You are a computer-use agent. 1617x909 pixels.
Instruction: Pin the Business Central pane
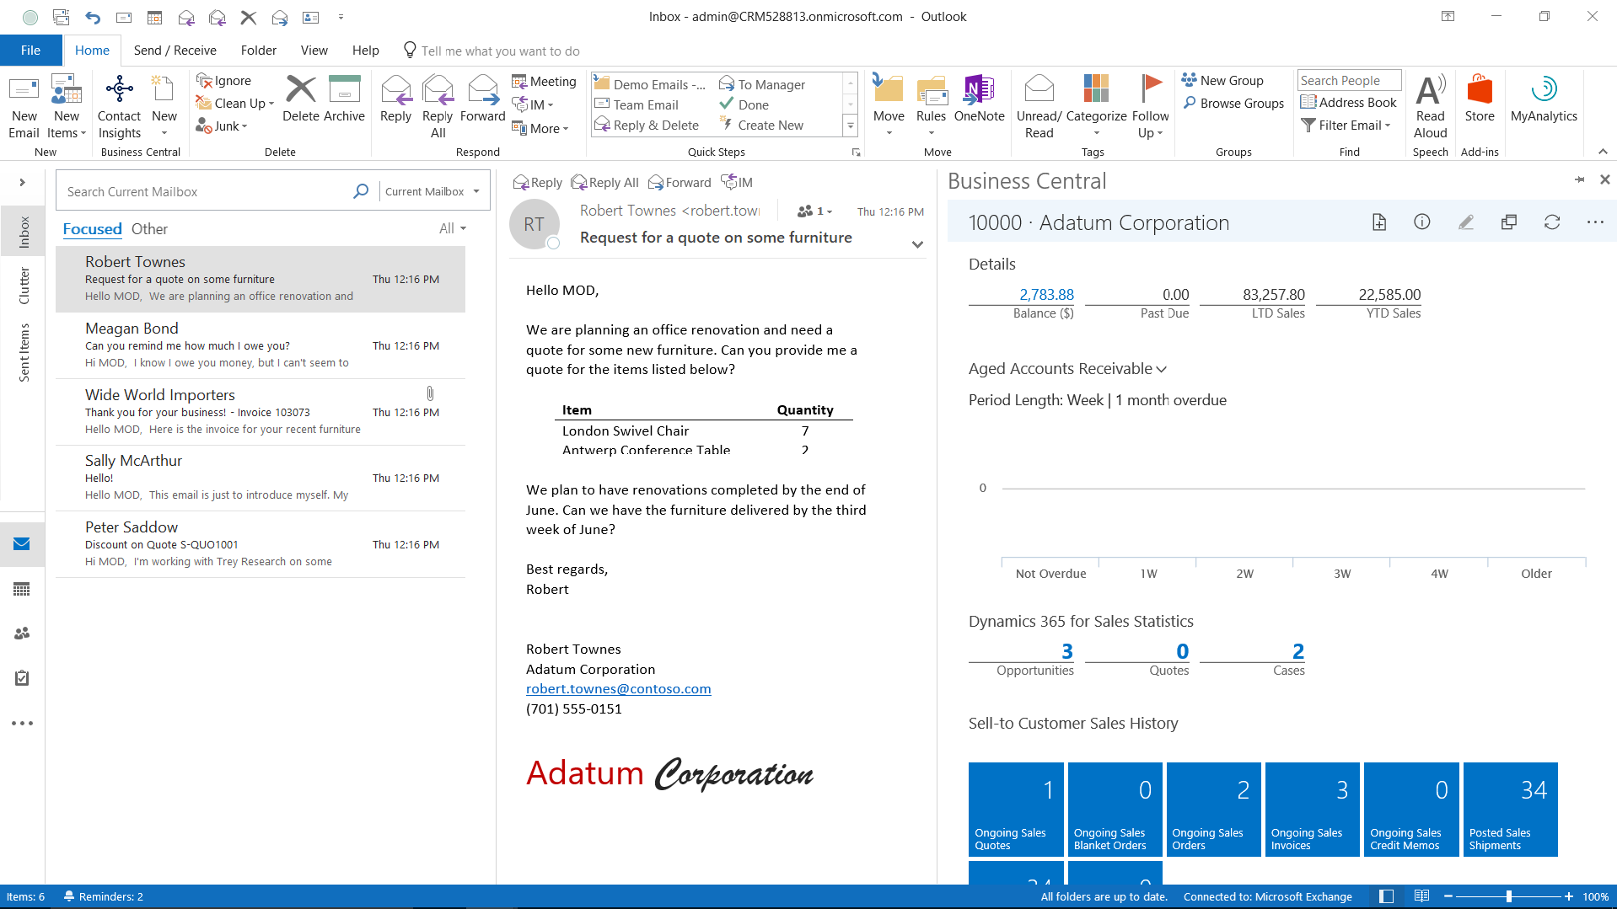(1579, 179)
